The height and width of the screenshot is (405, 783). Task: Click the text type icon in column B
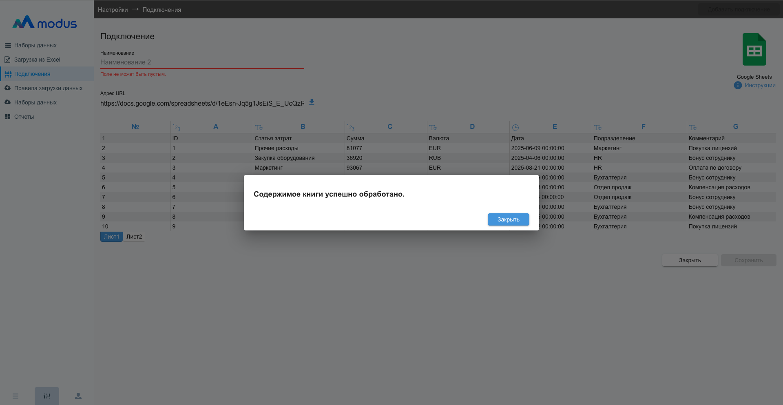pyautogui.click(x=259, y=128)
